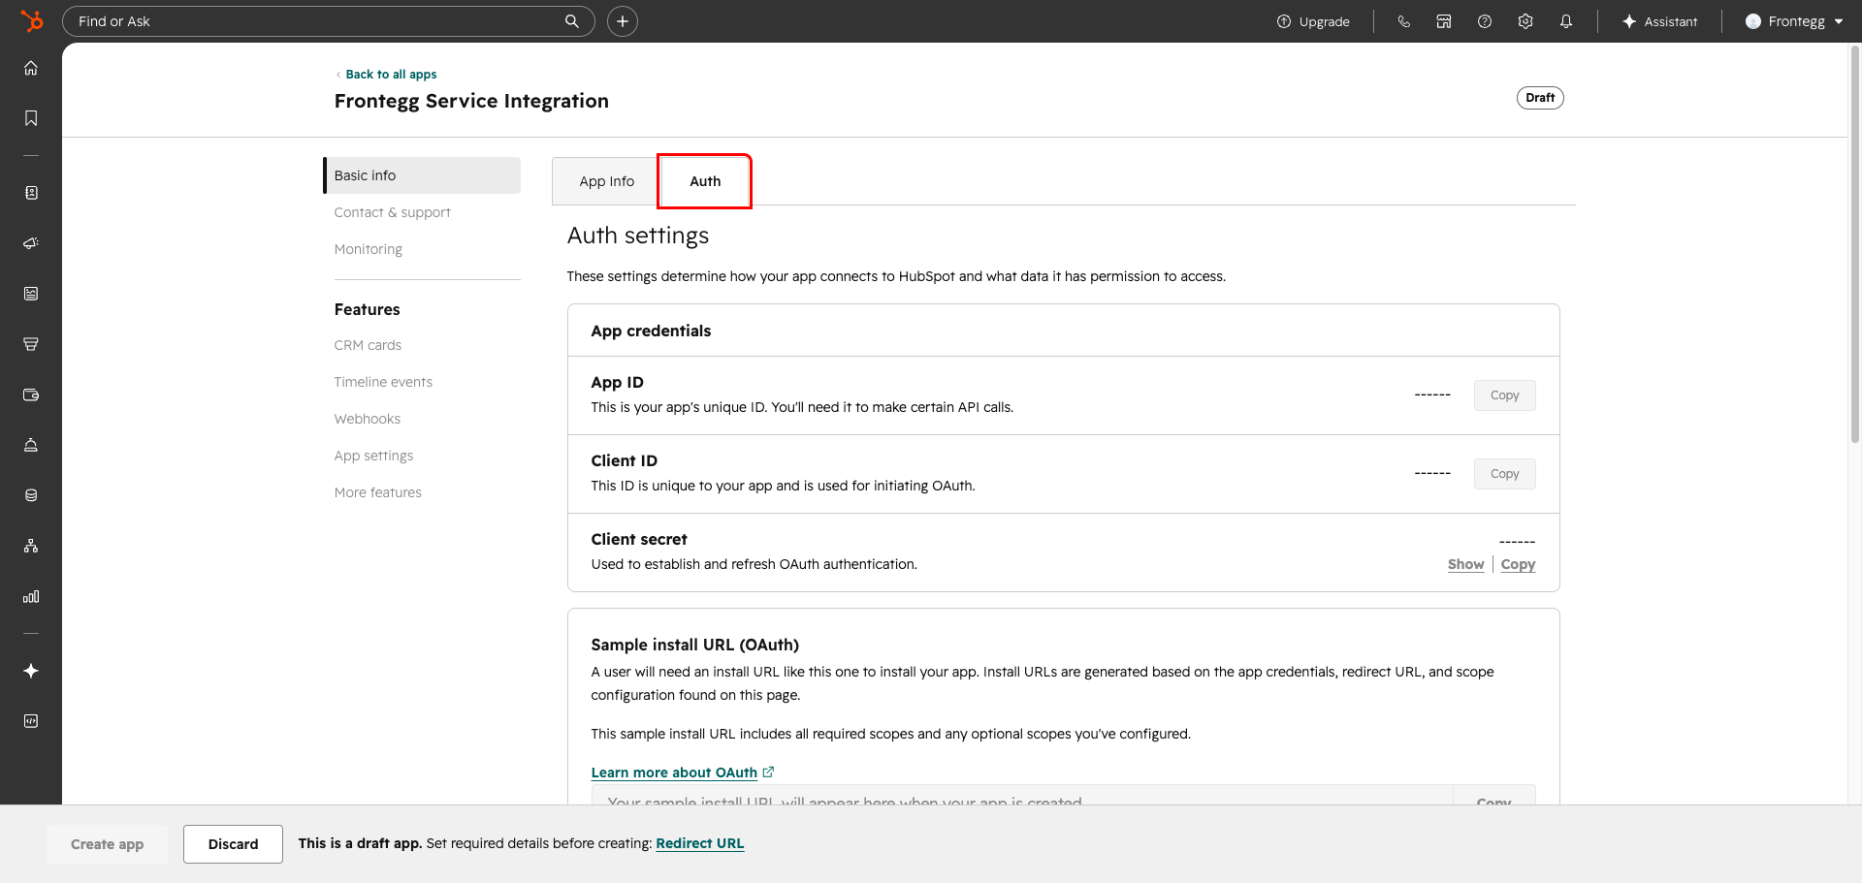Click Back to all apps link
1862x883 pixels.
tap(391, 75)
